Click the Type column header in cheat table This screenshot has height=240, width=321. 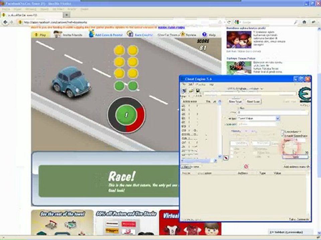[262, 173]
